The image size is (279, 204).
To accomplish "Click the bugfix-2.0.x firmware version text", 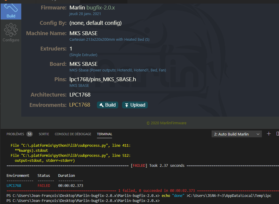I will [100, 8].
